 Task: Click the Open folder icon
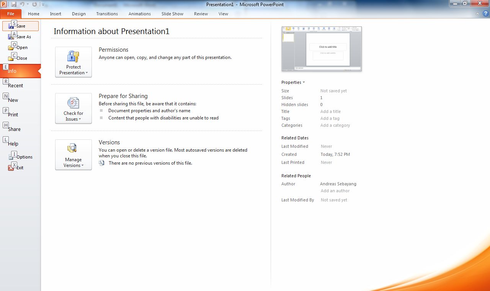coord(11,47)
